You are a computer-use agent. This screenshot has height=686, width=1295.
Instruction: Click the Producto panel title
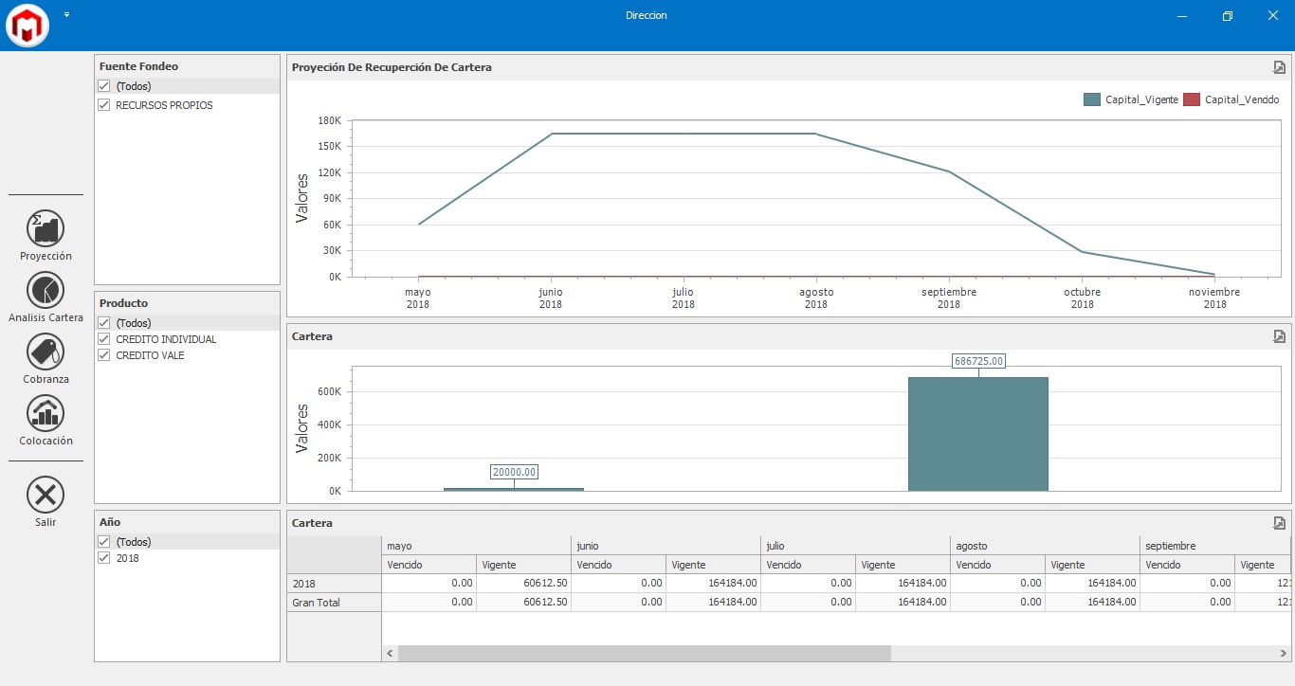[x=123, y=303]
